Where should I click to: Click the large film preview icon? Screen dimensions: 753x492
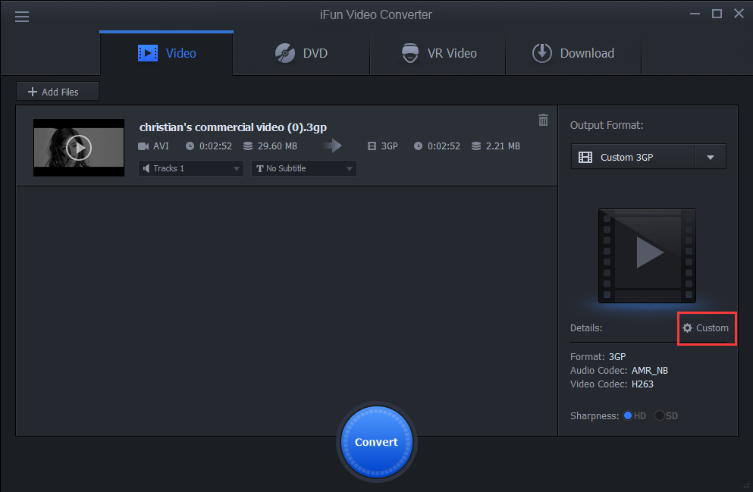click(x=647, y=255)
